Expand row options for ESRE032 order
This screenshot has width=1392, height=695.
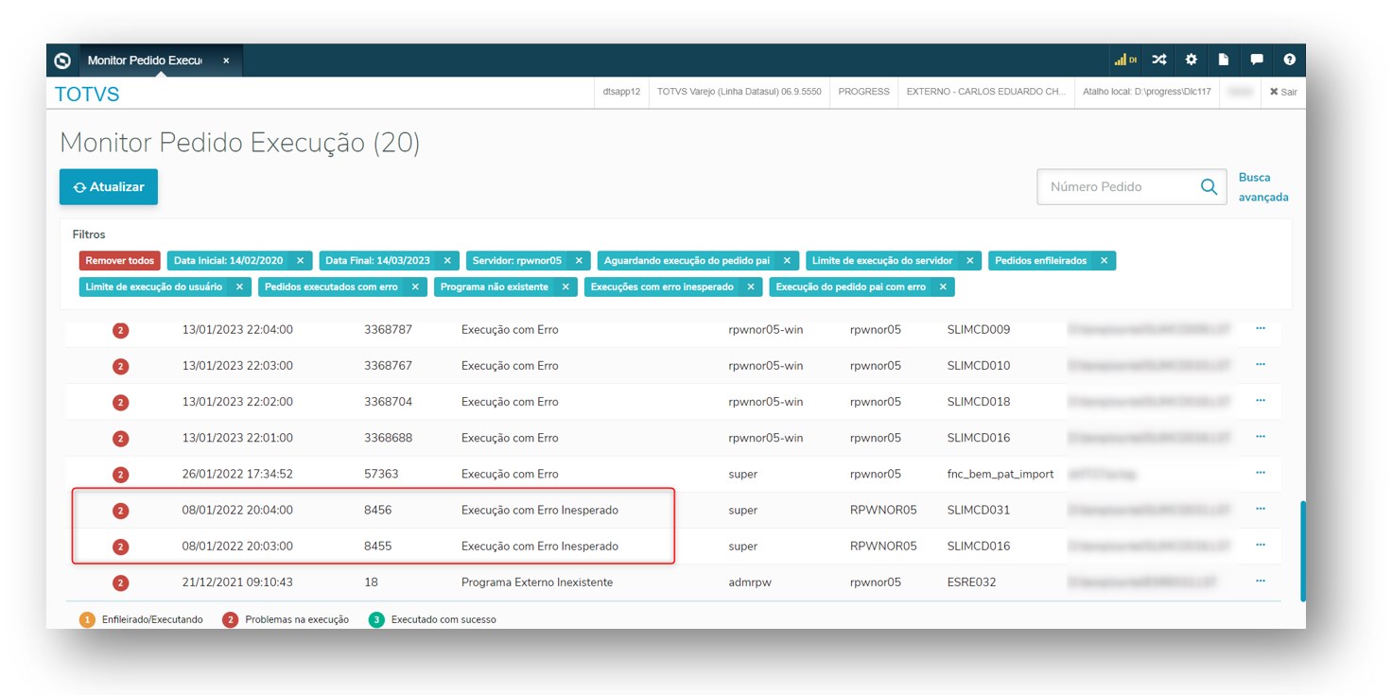point(1260,582)
